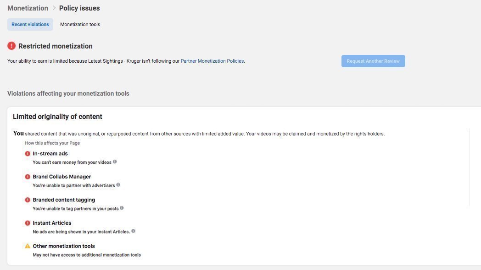
Task: Click the Limited originality of content heading
Action: coord(57,117)
